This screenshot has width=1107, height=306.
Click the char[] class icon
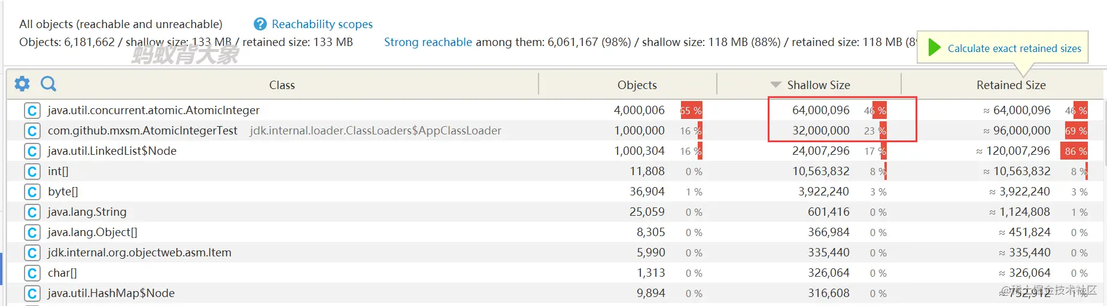[x=32, y=273]
